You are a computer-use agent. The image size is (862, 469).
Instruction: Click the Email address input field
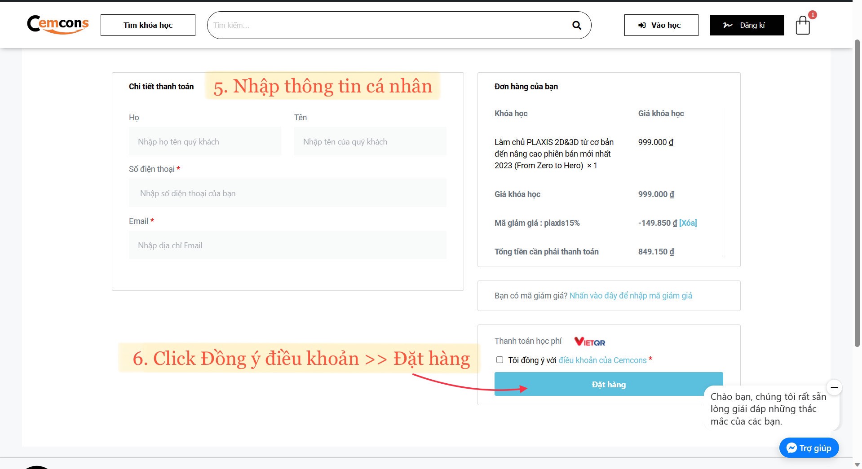tap(287, 245)
